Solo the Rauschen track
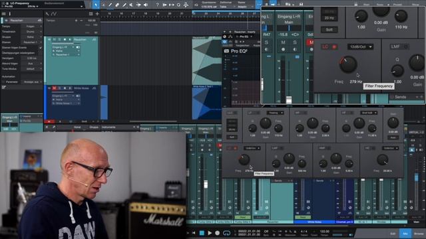 (x=59, y=40)
